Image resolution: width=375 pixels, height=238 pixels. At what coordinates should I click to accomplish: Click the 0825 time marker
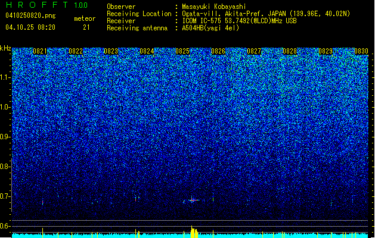pos(182,51)
